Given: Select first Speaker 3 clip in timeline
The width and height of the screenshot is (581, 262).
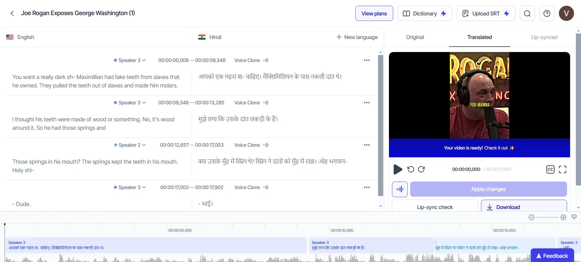Looking at the screenshot, I should point(156,245).
